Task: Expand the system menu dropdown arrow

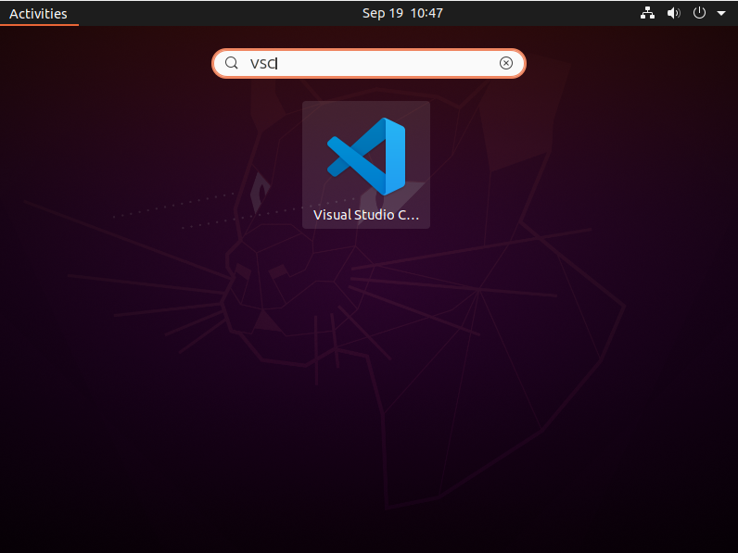Action: click(721, 14)
